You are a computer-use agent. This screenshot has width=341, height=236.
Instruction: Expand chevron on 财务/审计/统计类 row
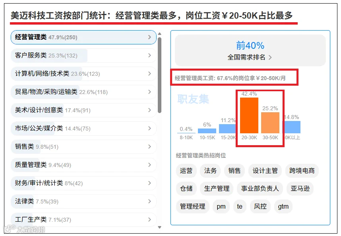(x=149, y=183)
